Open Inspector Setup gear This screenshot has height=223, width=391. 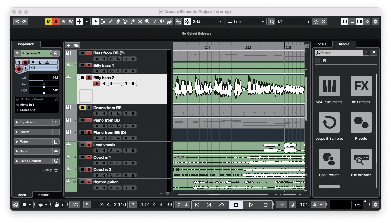[56, 170]
